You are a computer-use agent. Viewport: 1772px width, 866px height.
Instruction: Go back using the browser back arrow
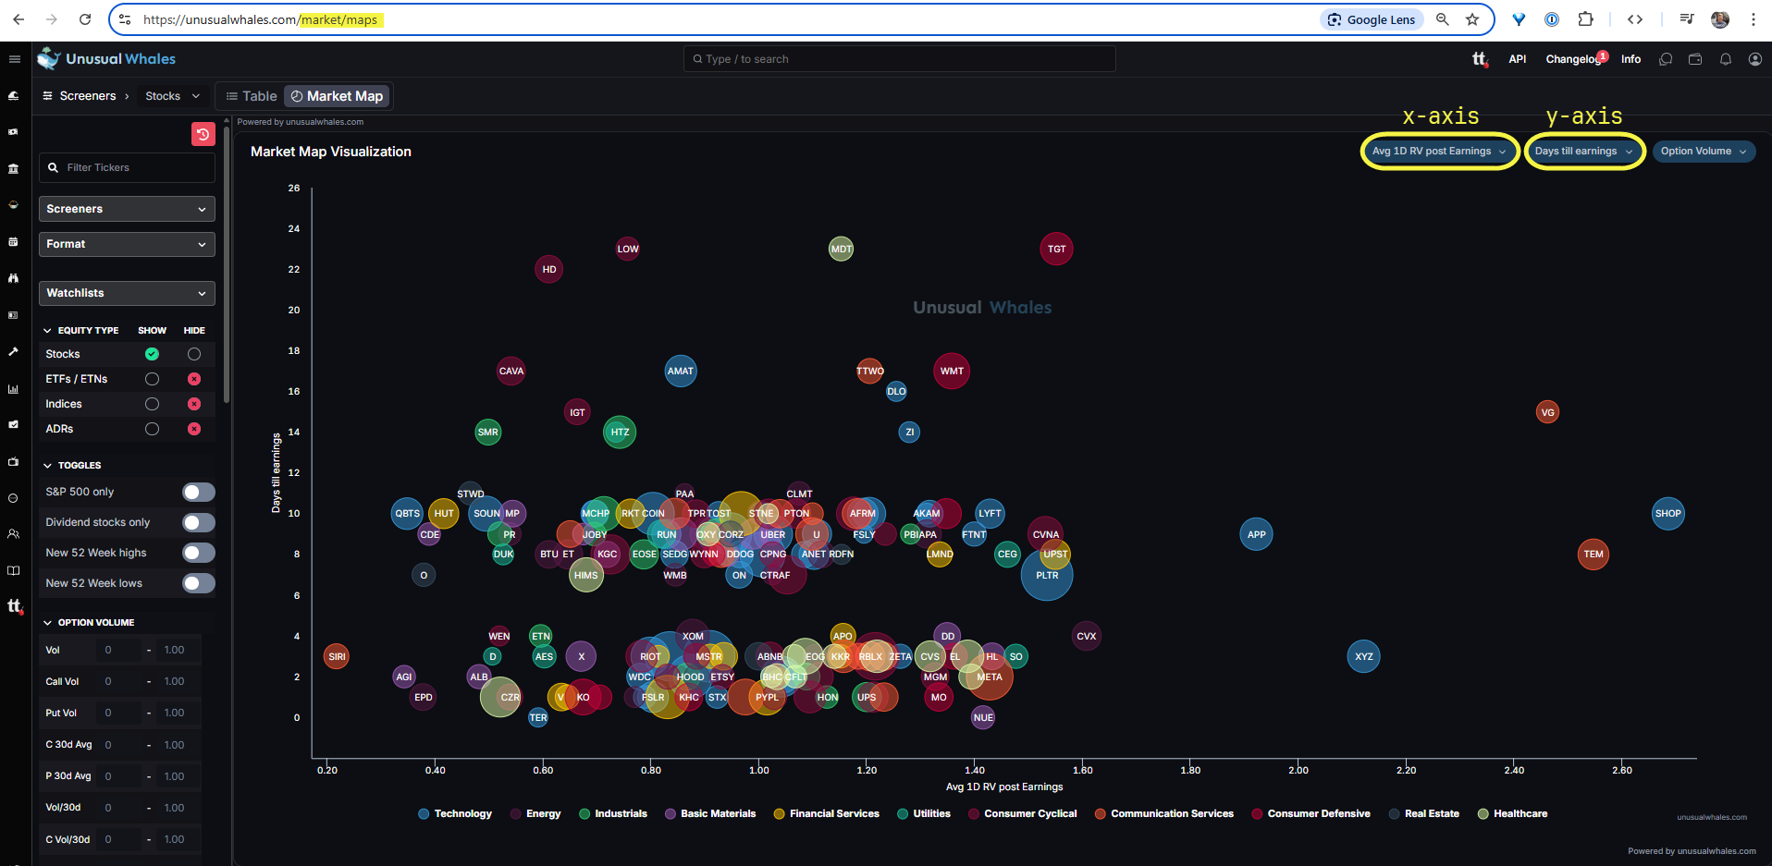[x=18, y=19]
